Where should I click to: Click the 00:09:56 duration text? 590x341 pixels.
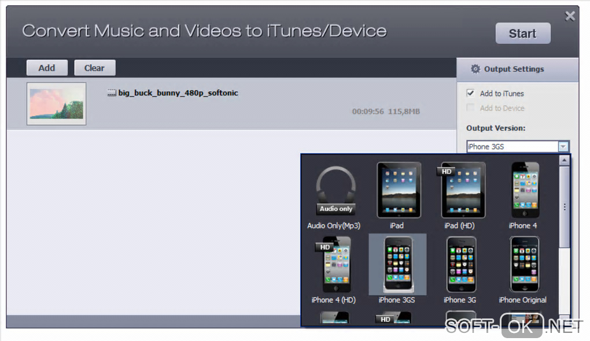(x=368, y=112)
